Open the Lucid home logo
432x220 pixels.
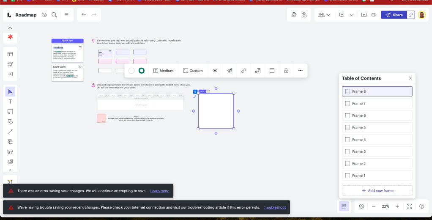tap(9, 15)
